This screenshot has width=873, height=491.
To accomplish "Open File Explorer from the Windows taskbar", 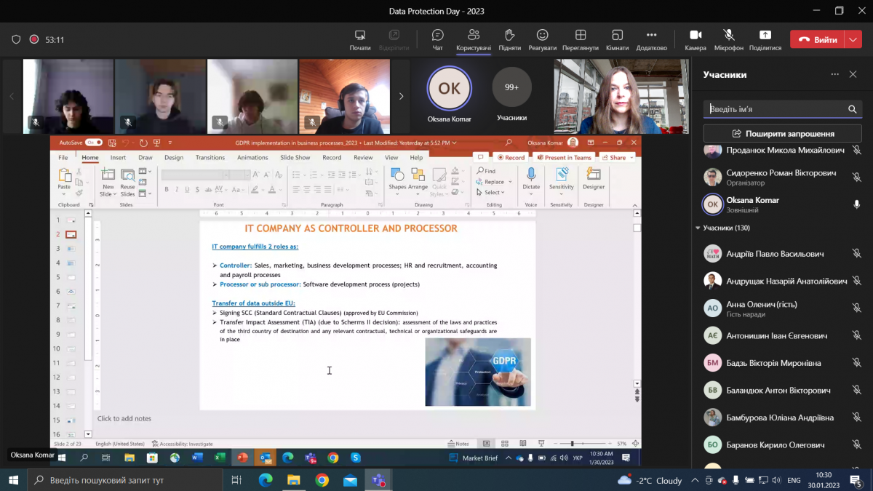I will pos(293,480).
